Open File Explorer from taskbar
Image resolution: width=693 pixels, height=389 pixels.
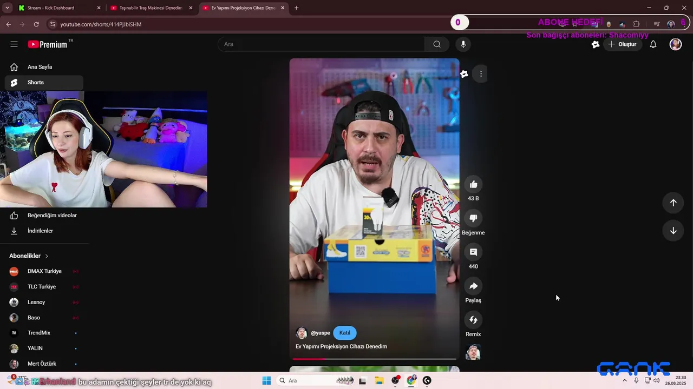tap(379, 381)
